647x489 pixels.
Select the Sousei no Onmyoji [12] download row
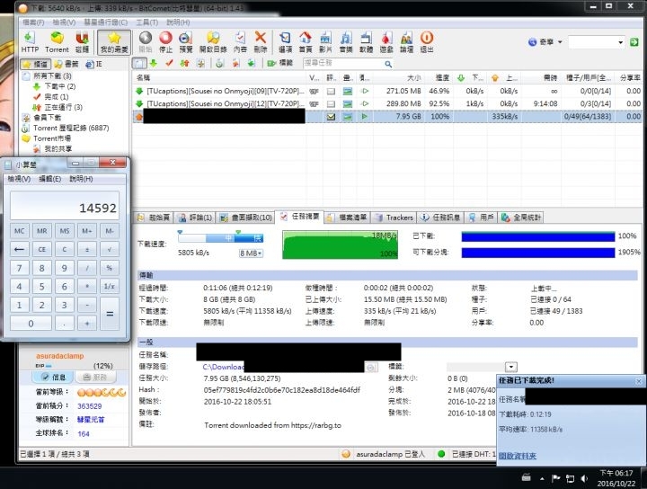[387, 103]
